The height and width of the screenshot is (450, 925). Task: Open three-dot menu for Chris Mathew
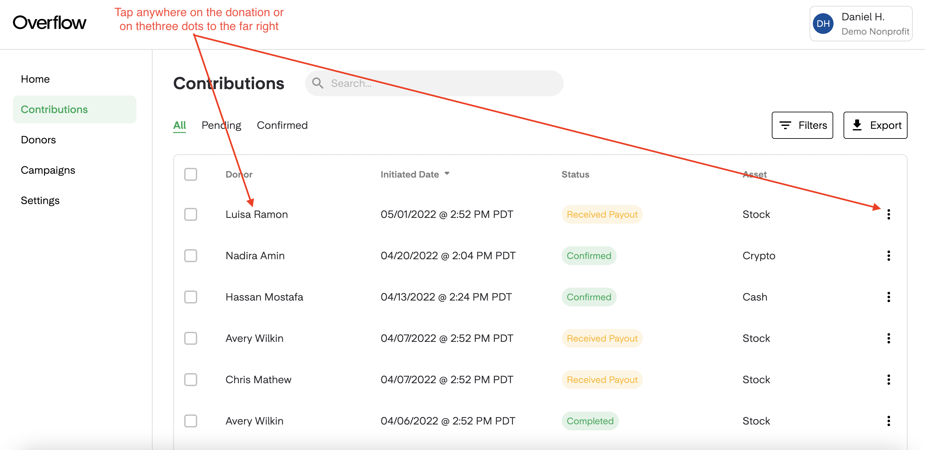click(x=888, y=379)
